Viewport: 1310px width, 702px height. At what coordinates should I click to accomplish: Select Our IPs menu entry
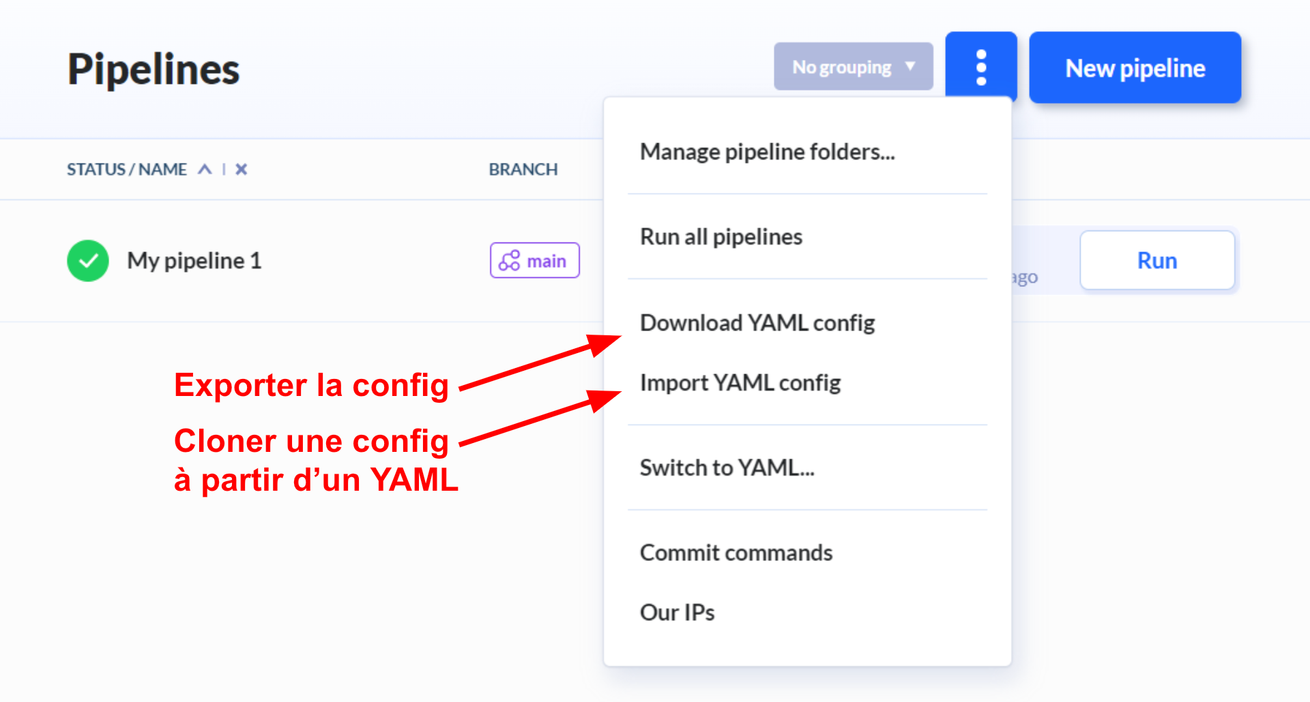pyautogui.click(x=677, y=612)
